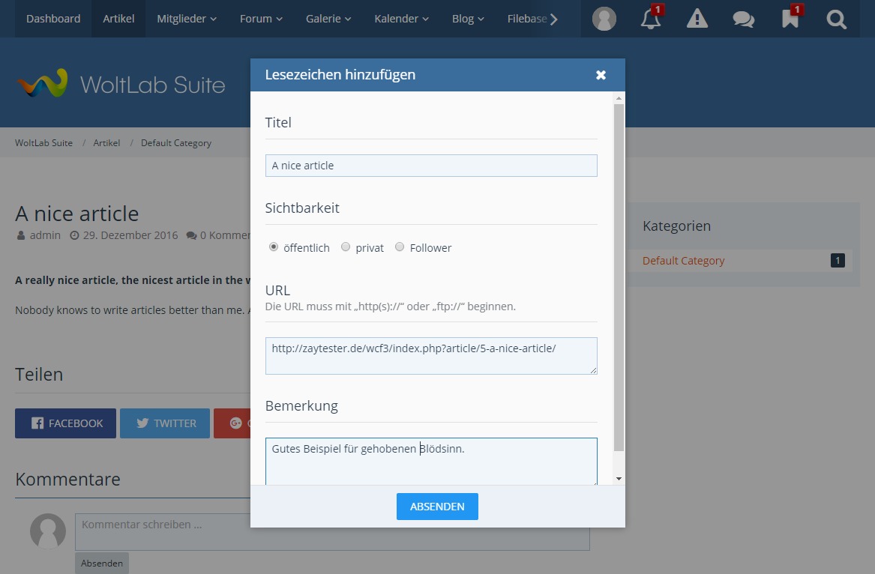Viewport: 875px width, 574px height.
Task: Open the notifications bell icon
Action: tap(650, 19)
